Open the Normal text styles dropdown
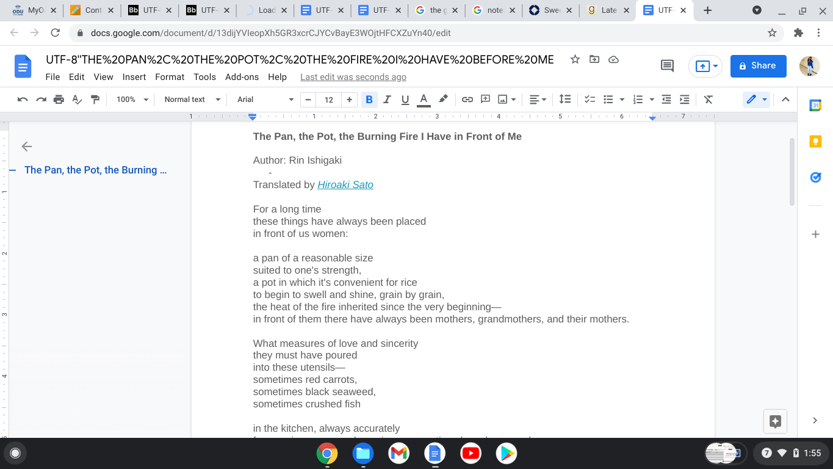The image size is (833, 469). click(192, 100)
